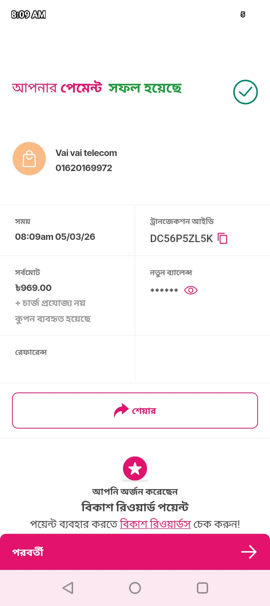Show hidden new balance with eye icon
Screen dimensions: 270x606
click(191, 290)
